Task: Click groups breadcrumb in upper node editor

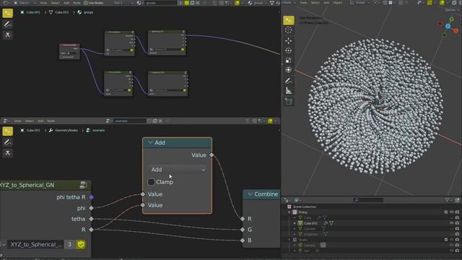Action: tap(85, 12)
